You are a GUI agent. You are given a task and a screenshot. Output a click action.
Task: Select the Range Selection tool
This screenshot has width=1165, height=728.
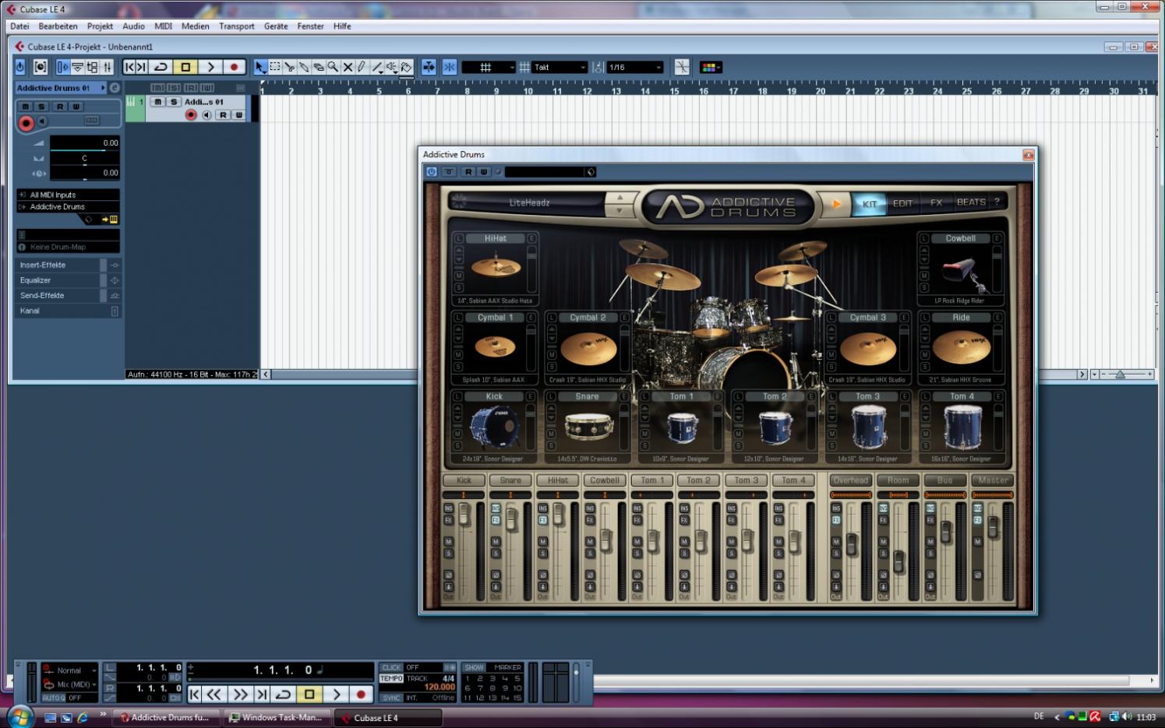(275, 67)
